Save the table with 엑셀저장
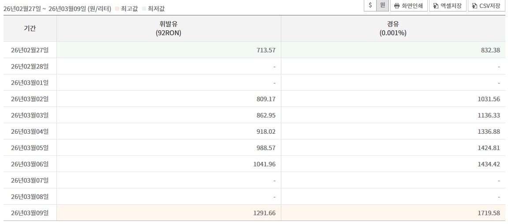This screenshot has height=224, width=508. 447,6
